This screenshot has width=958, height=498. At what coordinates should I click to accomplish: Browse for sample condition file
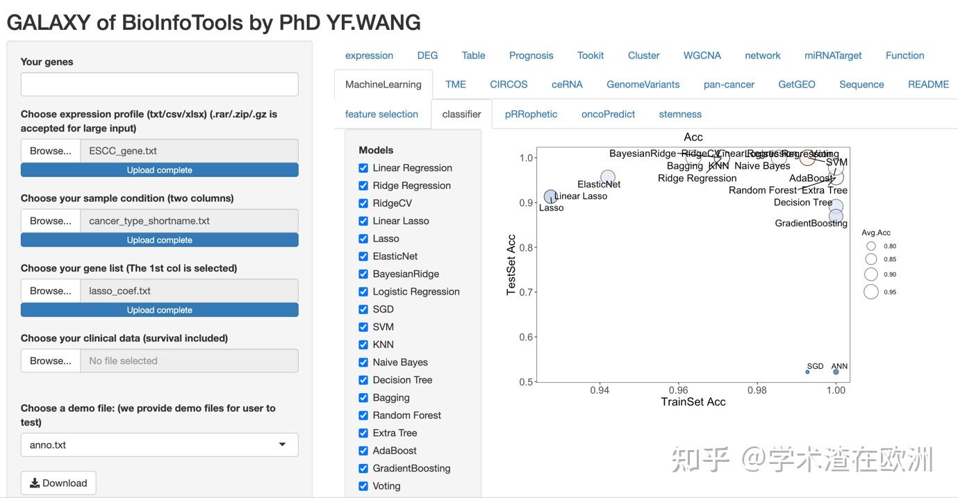click(x=51, y=221)
